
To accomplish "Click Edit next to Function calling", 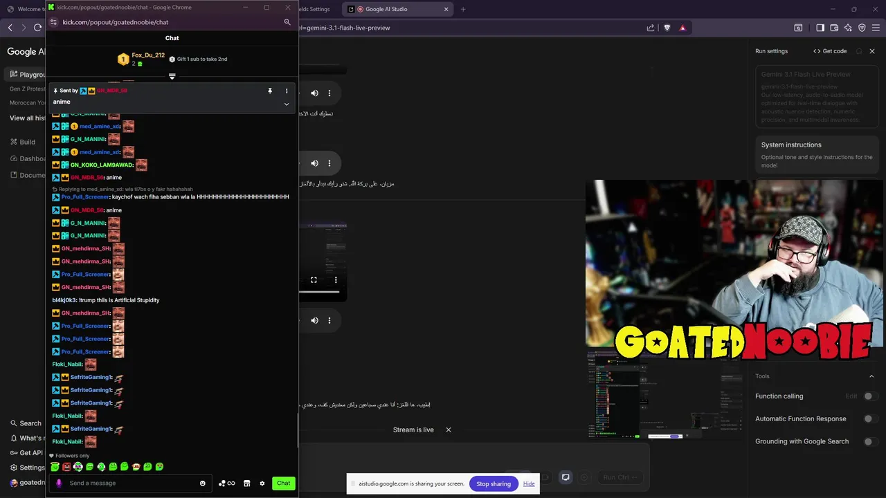I will click(x=851, y=396).
